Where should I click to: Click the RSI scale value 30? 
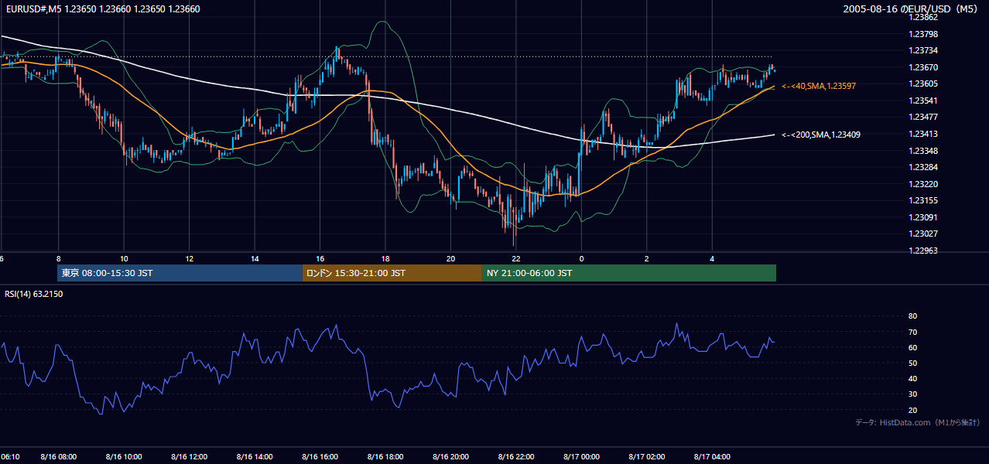coord(912,394)
